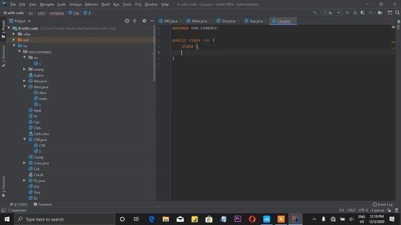Image resolution: width=401 pixels, height=225 pixels.
Task: Click the Project panel vertical scrollbar
Action: [154, 54]
